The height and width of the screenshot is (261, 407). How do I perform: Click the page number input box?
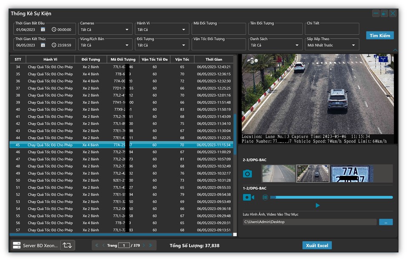click(124, 245)
